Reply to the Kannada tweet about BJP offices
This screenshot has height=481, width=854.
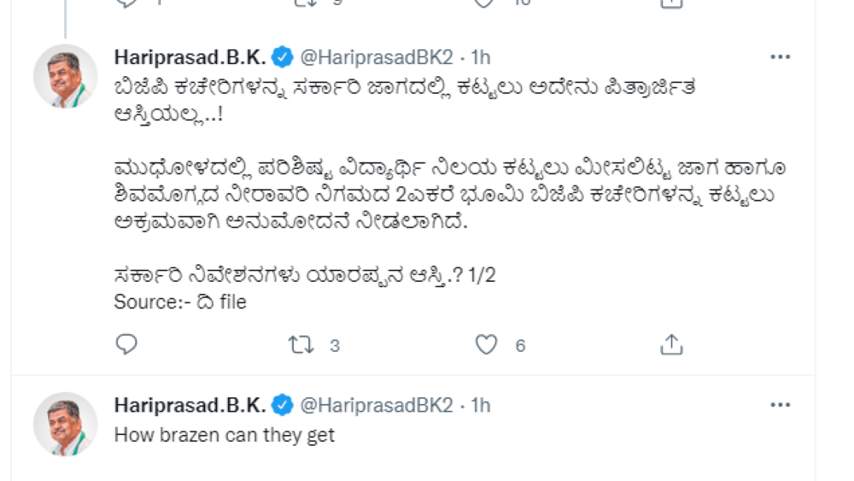point(126,344)
